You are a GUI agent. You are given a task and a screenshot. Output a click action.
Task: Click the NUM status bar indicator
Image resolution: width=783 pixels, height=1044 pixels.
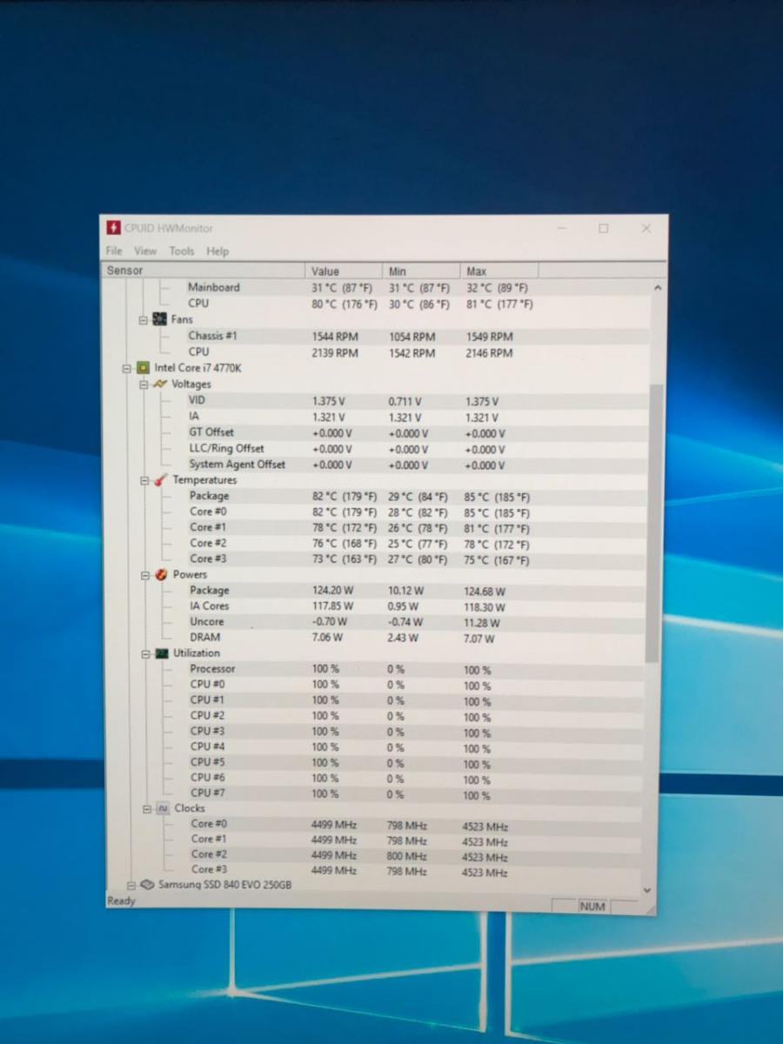(x=592, y=907)
